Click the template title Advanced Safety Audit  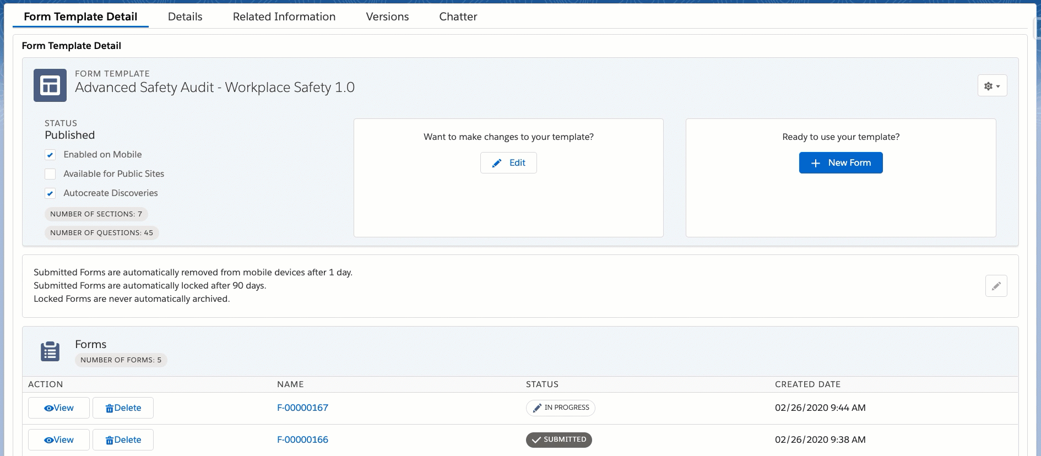click(215, 88)
